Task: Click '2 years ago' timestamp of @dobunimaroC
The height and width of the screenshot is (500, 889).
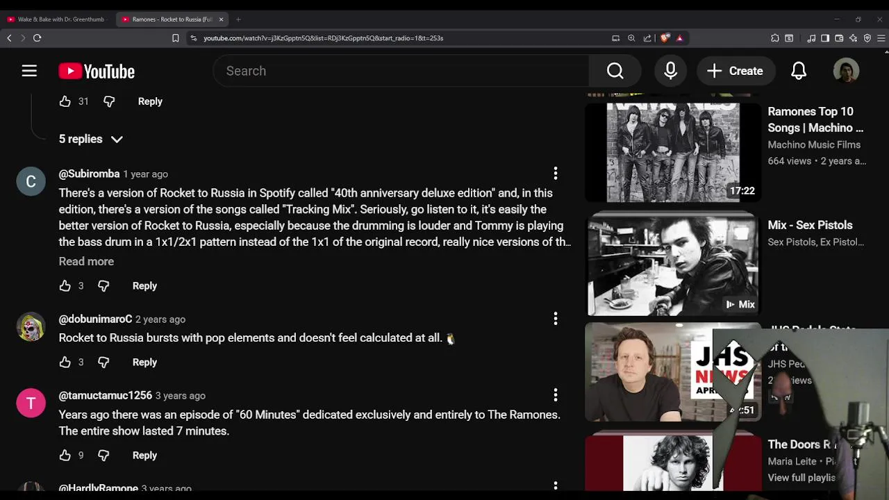Action: point(160,319)
